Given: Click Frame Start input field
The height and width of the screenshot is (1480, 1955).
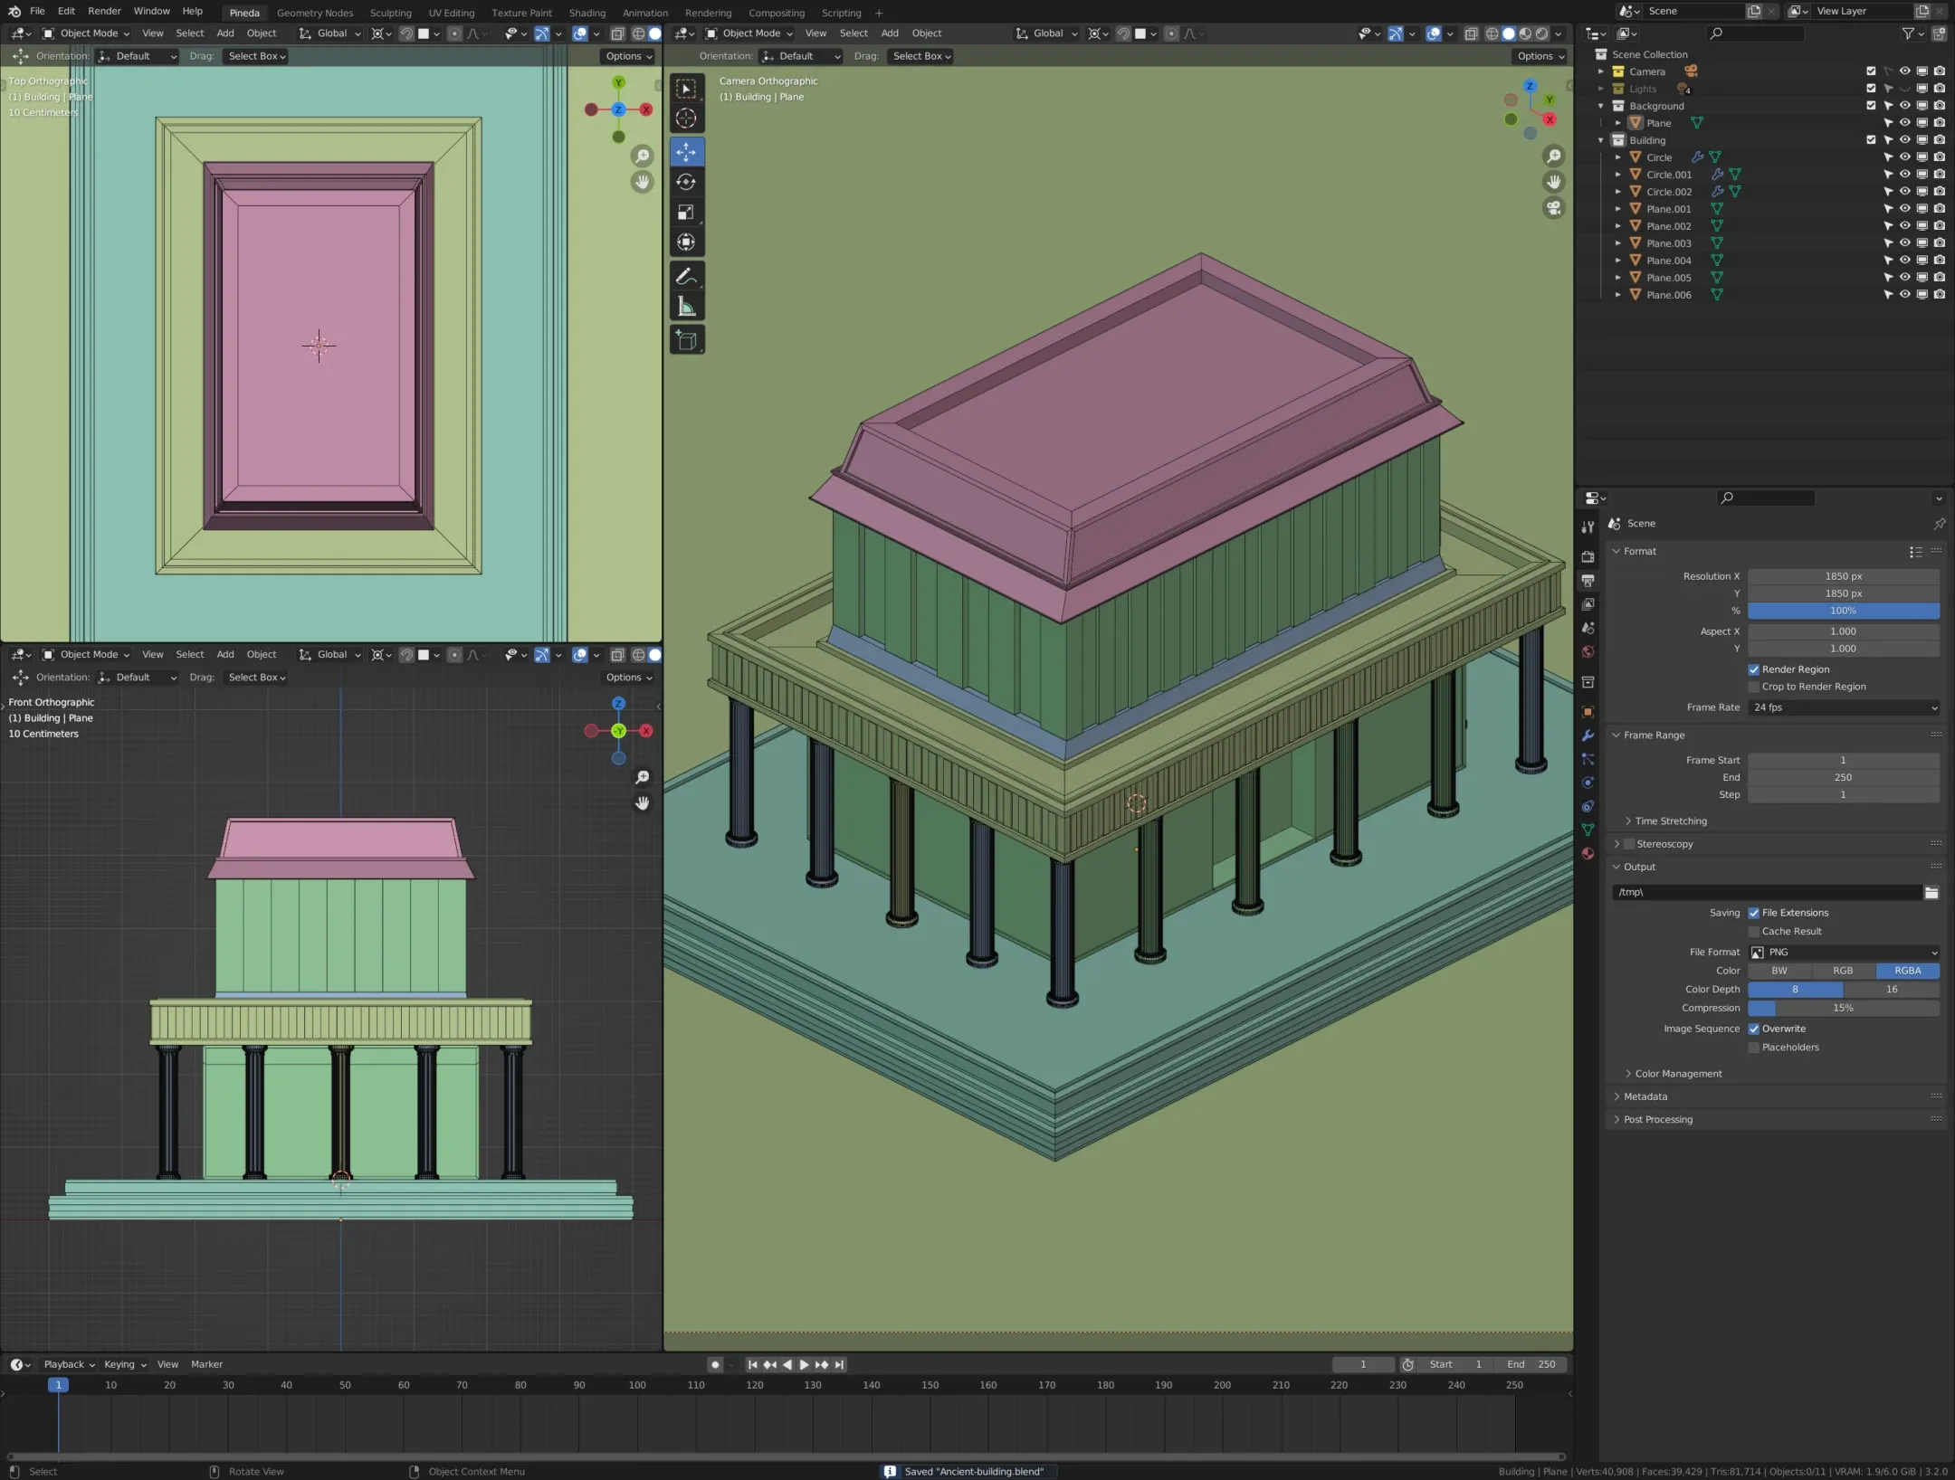Looking at the screenshot, I should tap(1843, 759).
